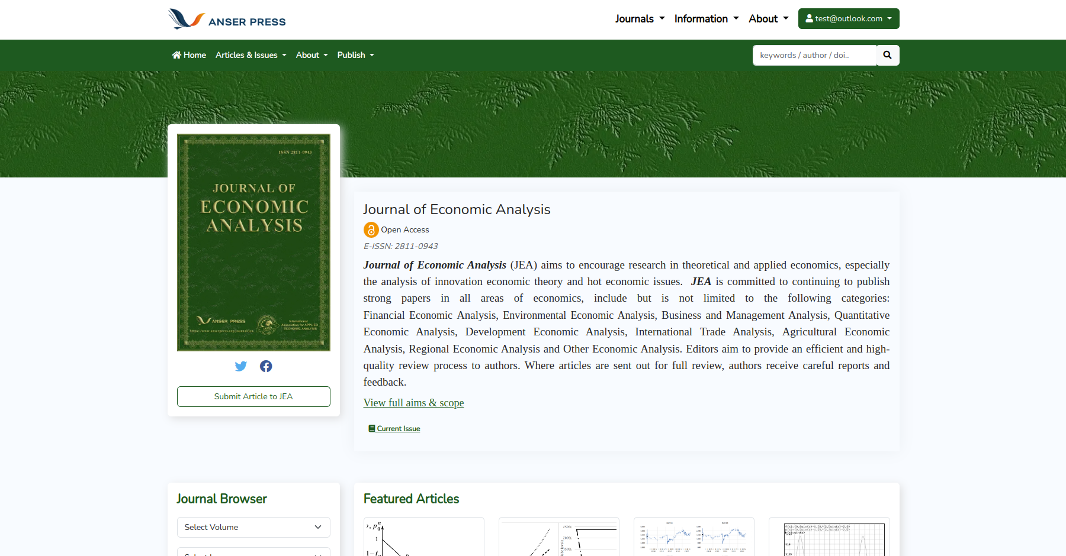Open the Publish dropdown menu
This screenshot has width=1066, height=556.
(355, 55)
